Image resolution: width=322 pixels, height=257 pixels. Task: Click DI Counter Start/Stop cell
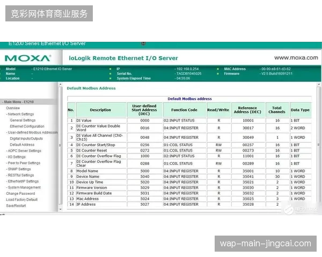click(101, 145)
